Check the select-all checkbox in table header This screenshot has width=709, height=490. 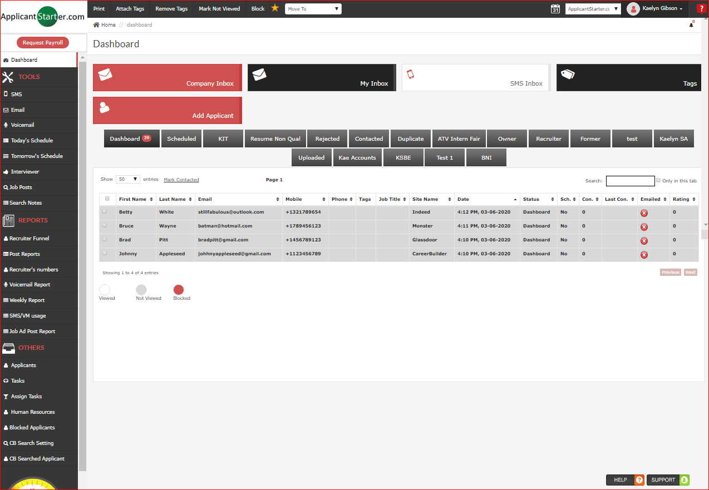[107, 199]
